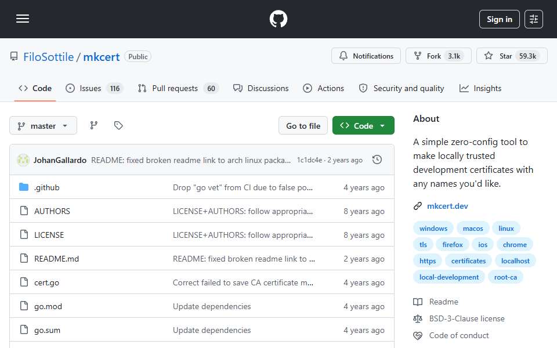Click the cert.go file icon
This screenshot has height=348, width=557.
pos(24,282)
